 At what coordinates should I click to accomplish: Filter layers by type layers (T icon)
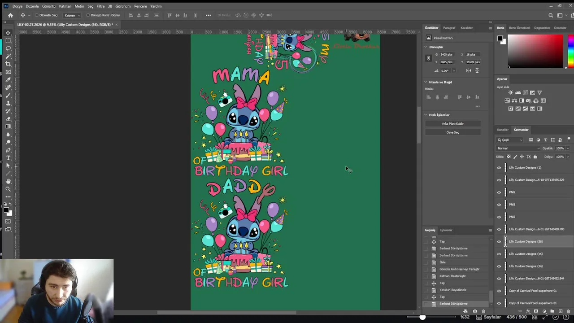tap(545, 140)
